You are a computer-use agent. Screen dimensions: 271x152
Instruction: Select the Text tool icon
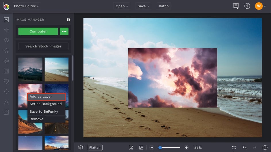pyautogui.click(x=6, y=102)
